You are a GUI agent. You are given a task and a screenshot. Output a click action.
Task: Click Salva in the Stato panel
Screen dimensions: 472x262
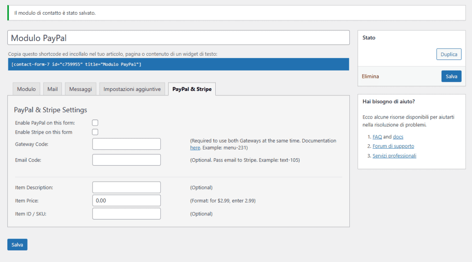[x=451, y=76]
